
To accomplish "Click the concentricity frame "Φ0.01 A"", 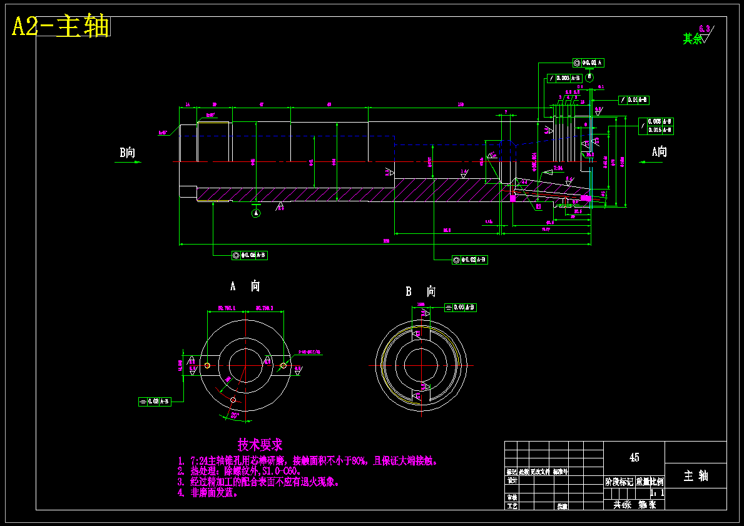I will [x=588, y=63].
